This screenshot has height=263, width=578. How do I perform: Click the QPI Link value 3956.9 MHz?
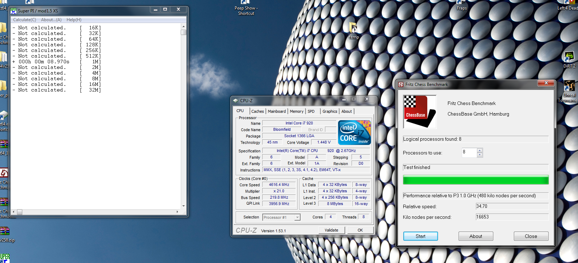point(279,204)
